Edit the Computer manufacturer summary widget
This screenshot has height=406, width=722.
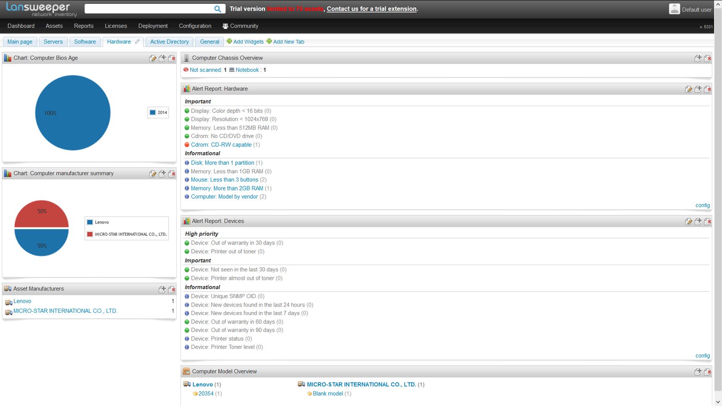click(x=153, y=174)
